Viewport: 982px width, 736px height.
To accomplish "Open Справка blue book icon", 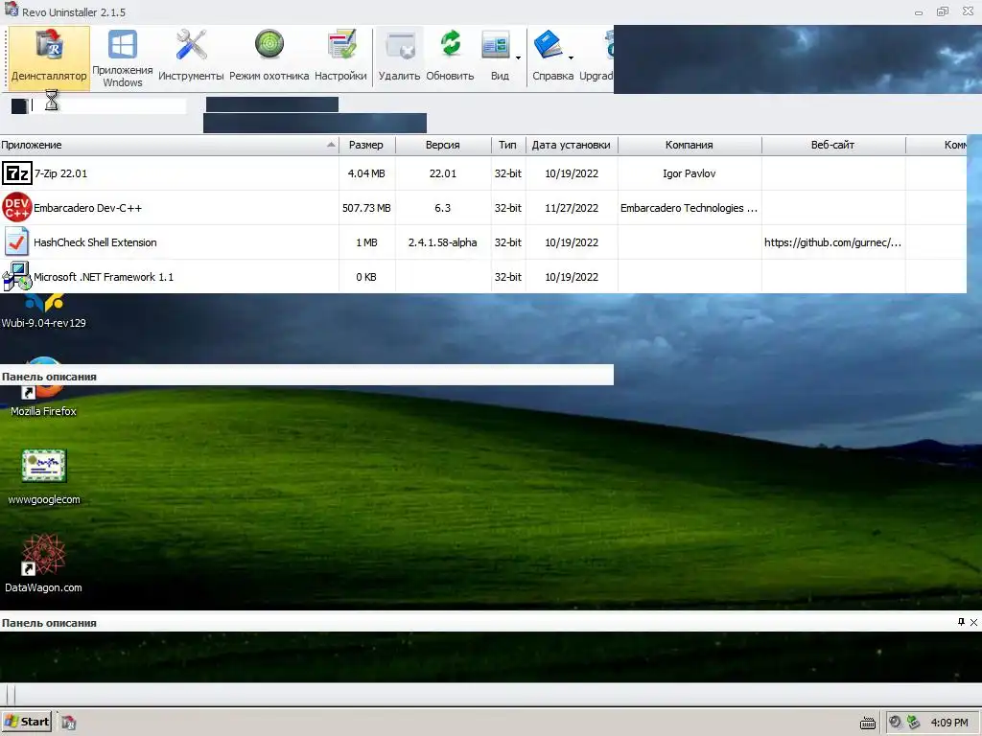I will [x=548, y=44].
